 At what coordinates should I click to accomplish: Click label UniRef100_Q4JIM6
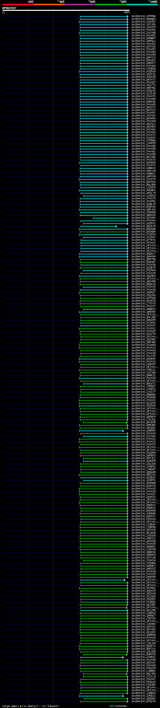tap(143, 610)
